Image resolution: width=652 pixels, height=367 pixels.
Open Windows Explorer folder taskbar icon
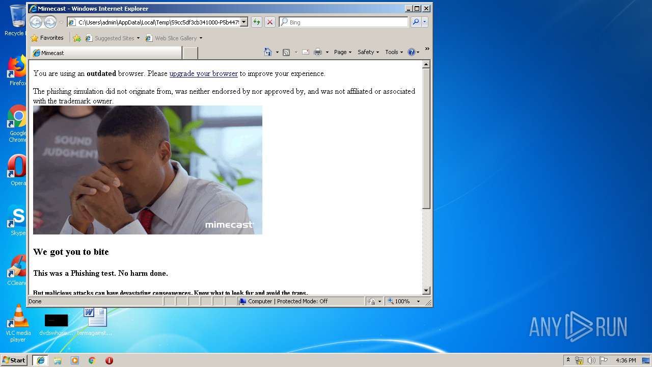(x=58, y=360)
